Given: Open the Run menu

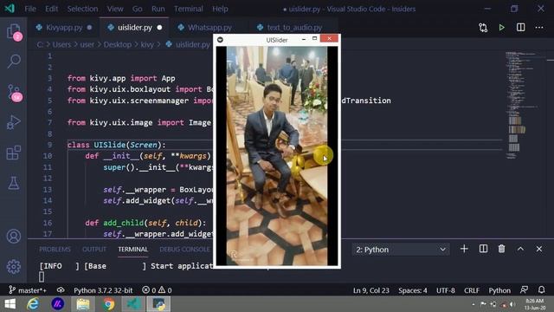Looking at the screenshot, I should coord(158,9).
